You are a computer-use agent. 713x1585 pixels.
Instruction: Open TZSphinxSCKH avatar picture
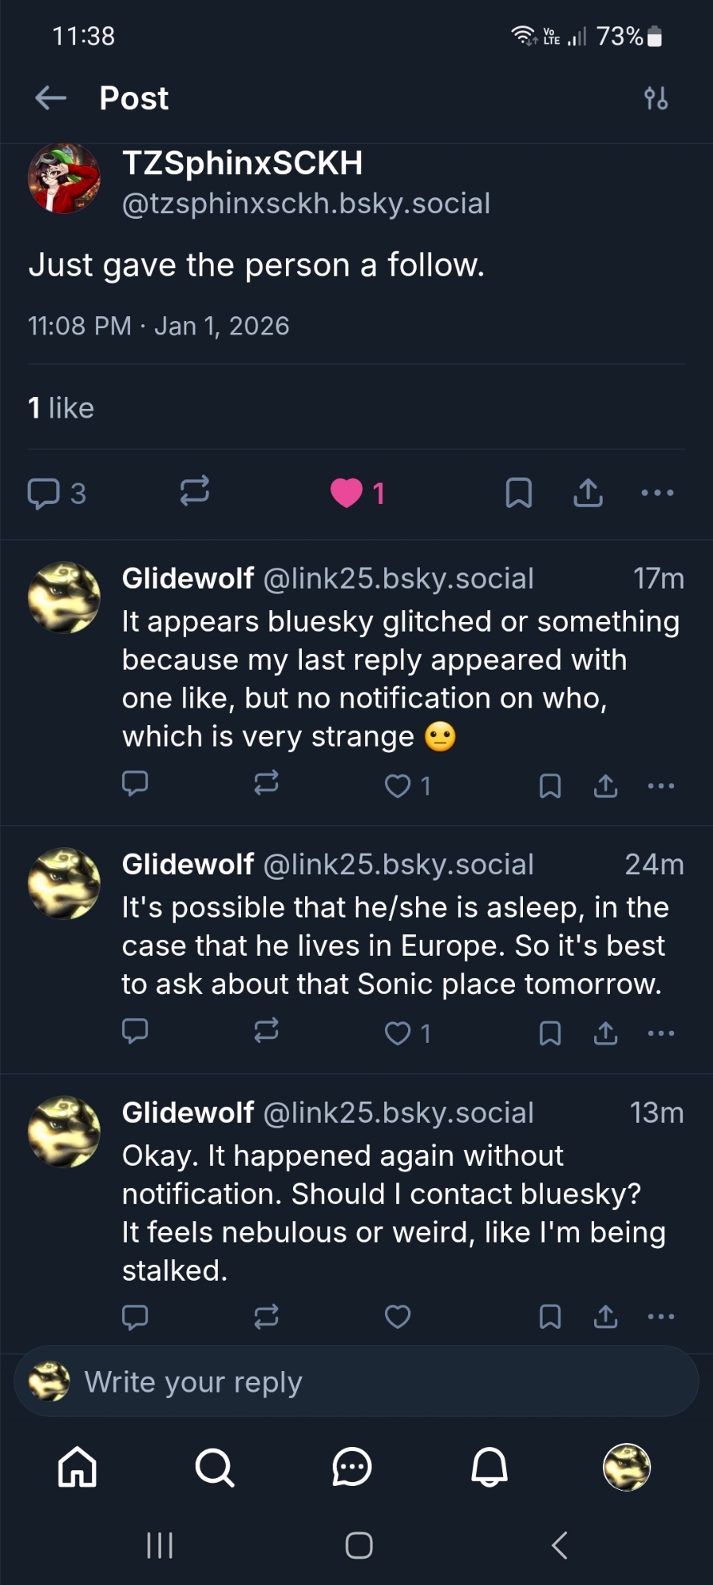(x=64, y=179)
